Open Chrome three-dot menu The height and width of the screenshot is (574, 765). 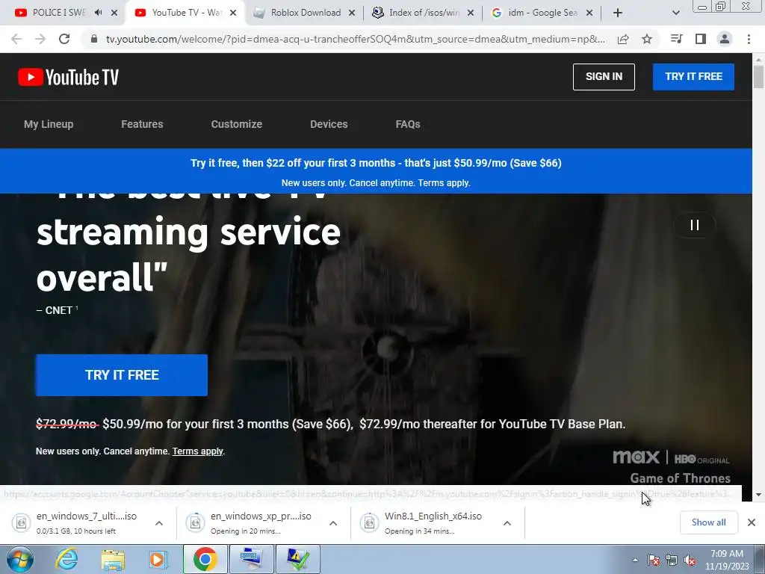pyautogui.click(x=749, y=39)
